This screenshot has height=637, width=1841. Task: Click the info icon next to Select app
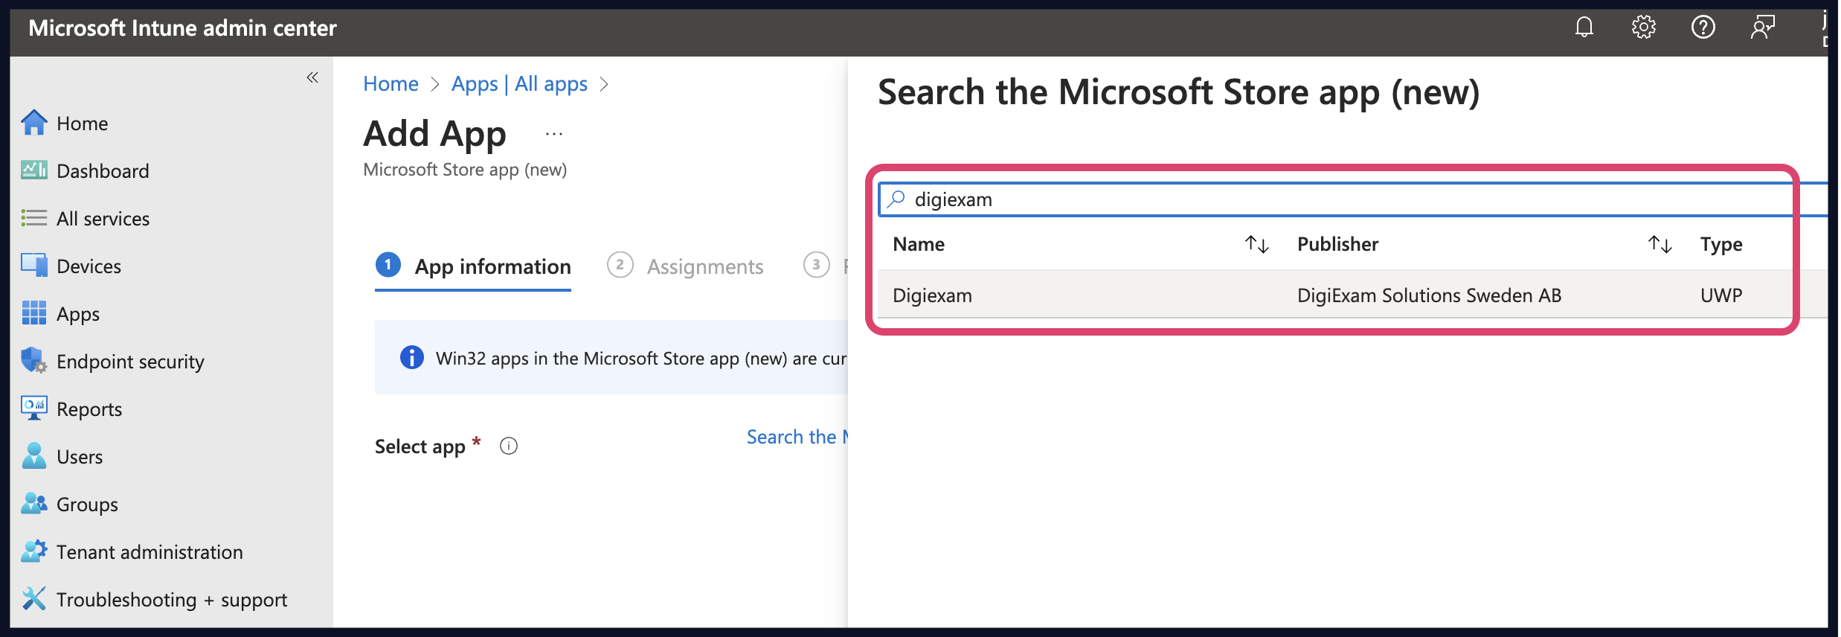coord(509,446)
